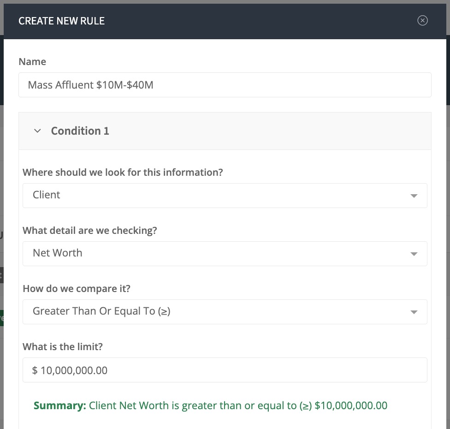Open the Greater Than Or Equal To dropdown

tap(225, 312)
